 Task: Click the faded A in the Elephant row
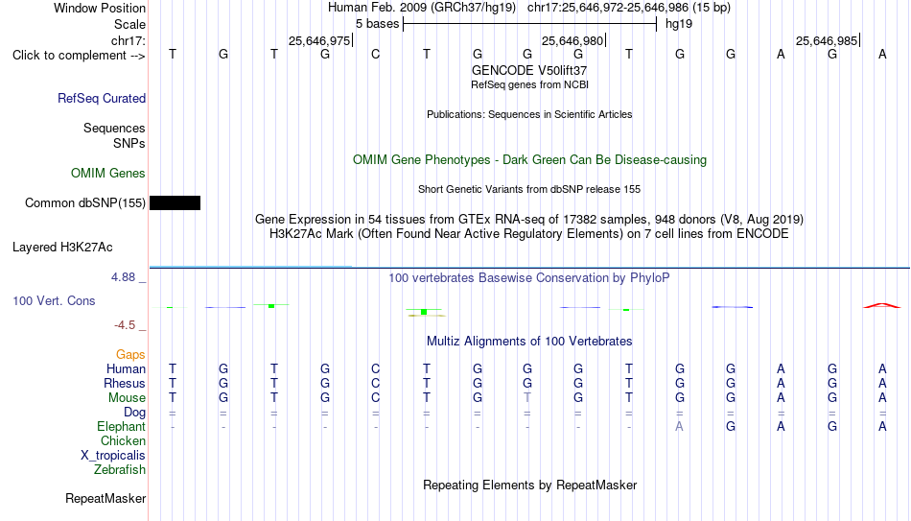pos(679,427)
